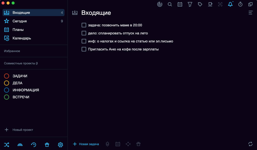Click the green circle of ВСТРЕЧИ
Viewport: 257px width, 150px height.
(7, 97)
